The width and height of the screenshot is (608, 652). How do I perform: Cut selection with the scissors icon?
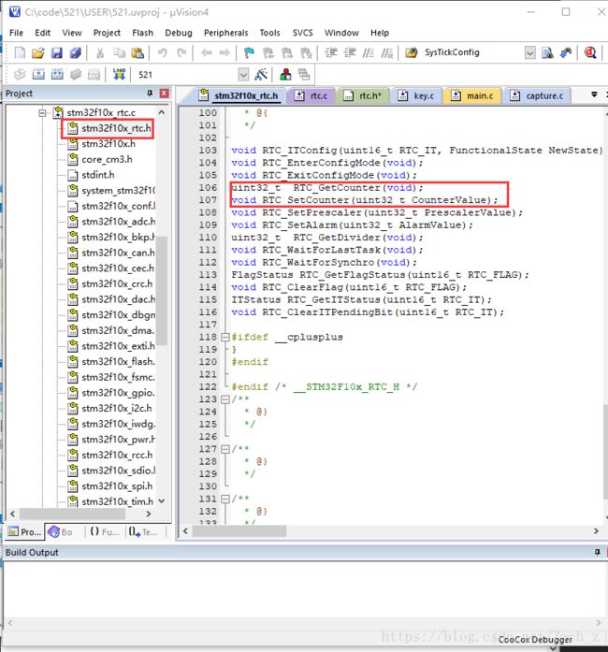coord(100,52)
